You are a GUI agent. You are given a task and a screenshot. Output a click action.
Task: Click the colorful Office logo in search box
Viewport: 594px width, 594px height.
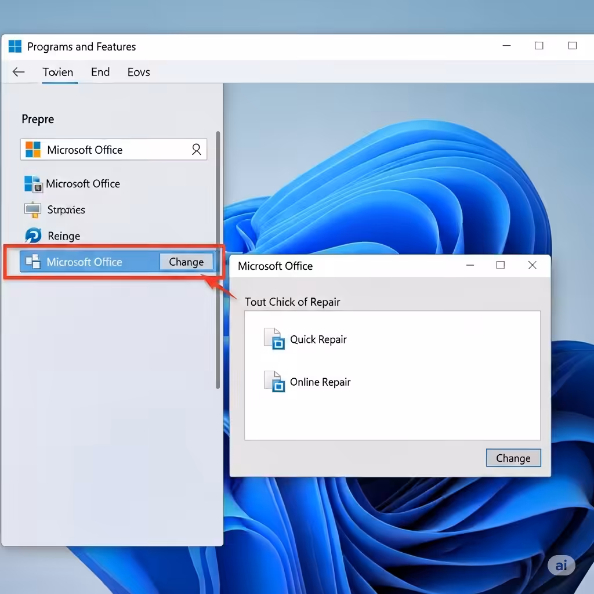pos(33,150)
